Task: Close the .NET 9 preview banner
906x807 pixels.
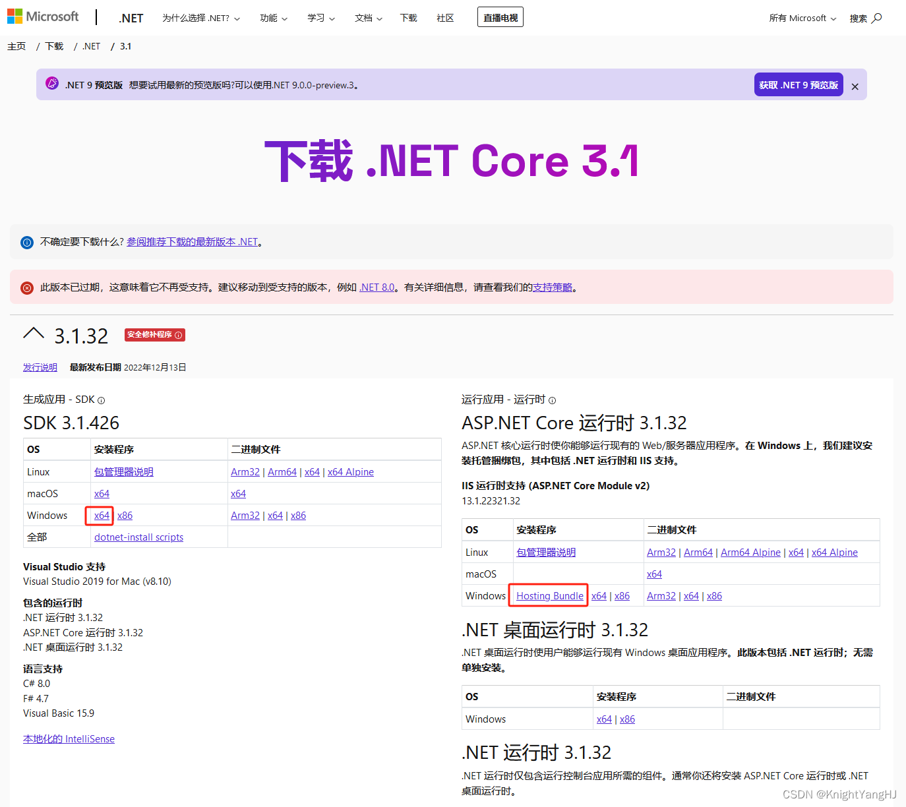Action: coord(855,86)
